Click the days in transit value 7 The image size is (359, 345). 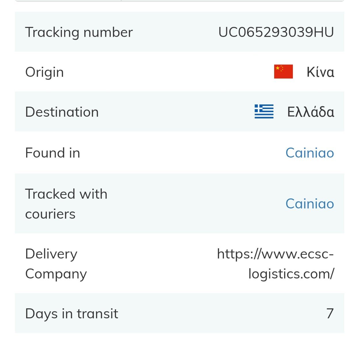330,313
